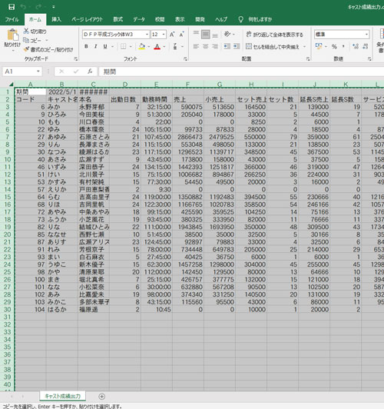Click the decrease decimal icon

coord(366,47)
